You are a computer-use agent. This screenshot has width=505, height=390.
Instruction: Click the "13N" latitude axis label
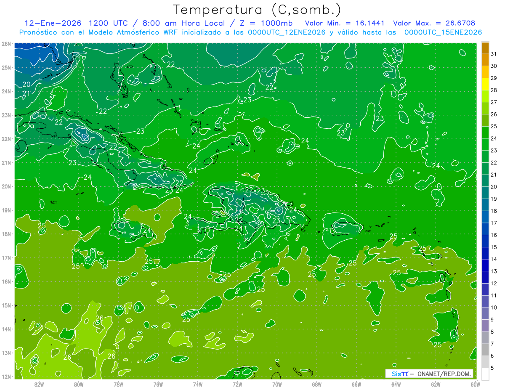[x=6, y=353]
